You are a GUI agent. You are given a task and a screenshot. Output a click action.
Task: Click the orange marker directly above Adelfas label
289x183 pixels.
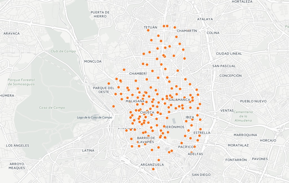click(192, 153)
